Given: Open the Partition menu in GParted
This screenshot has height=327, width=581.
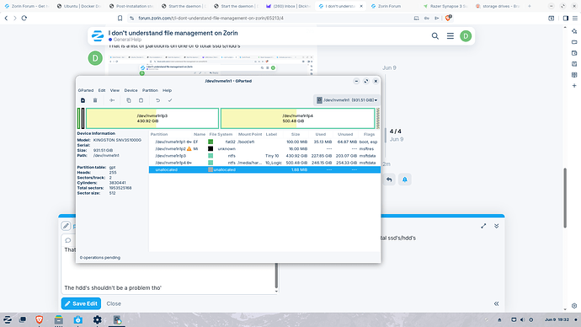Looking at the screenshot, I should pos(150,90).
